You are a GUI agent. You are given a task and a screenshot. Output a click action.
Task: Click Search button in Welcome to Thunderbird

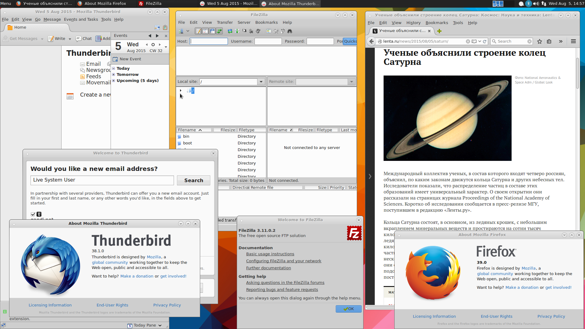coord(193,180)
